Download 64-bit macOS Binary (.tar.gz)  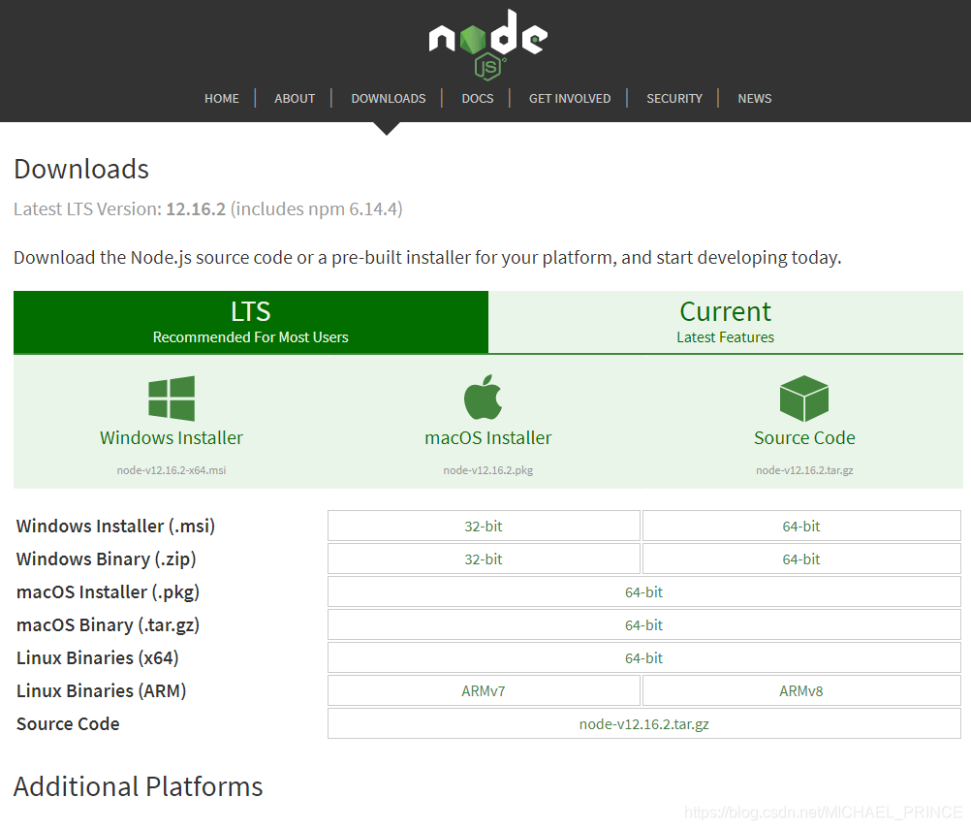click(x=644, y=625)
